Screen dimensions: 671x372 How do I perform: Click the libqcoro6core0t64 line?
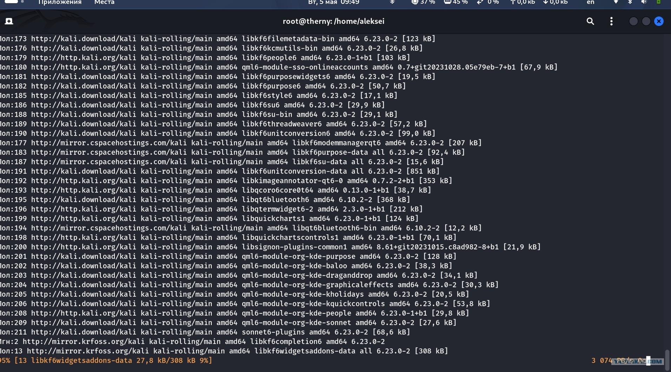216,190
